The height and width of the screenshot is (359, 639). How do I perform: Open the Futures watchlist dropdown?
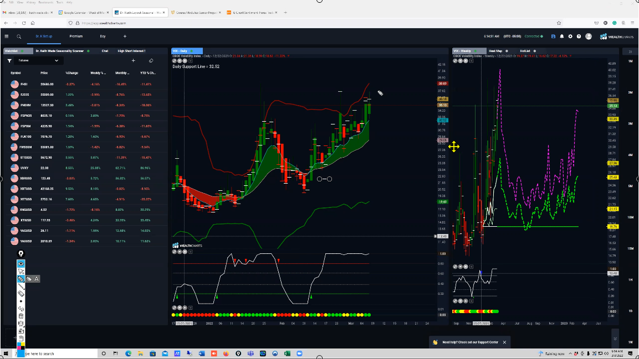tap(38, 61)
